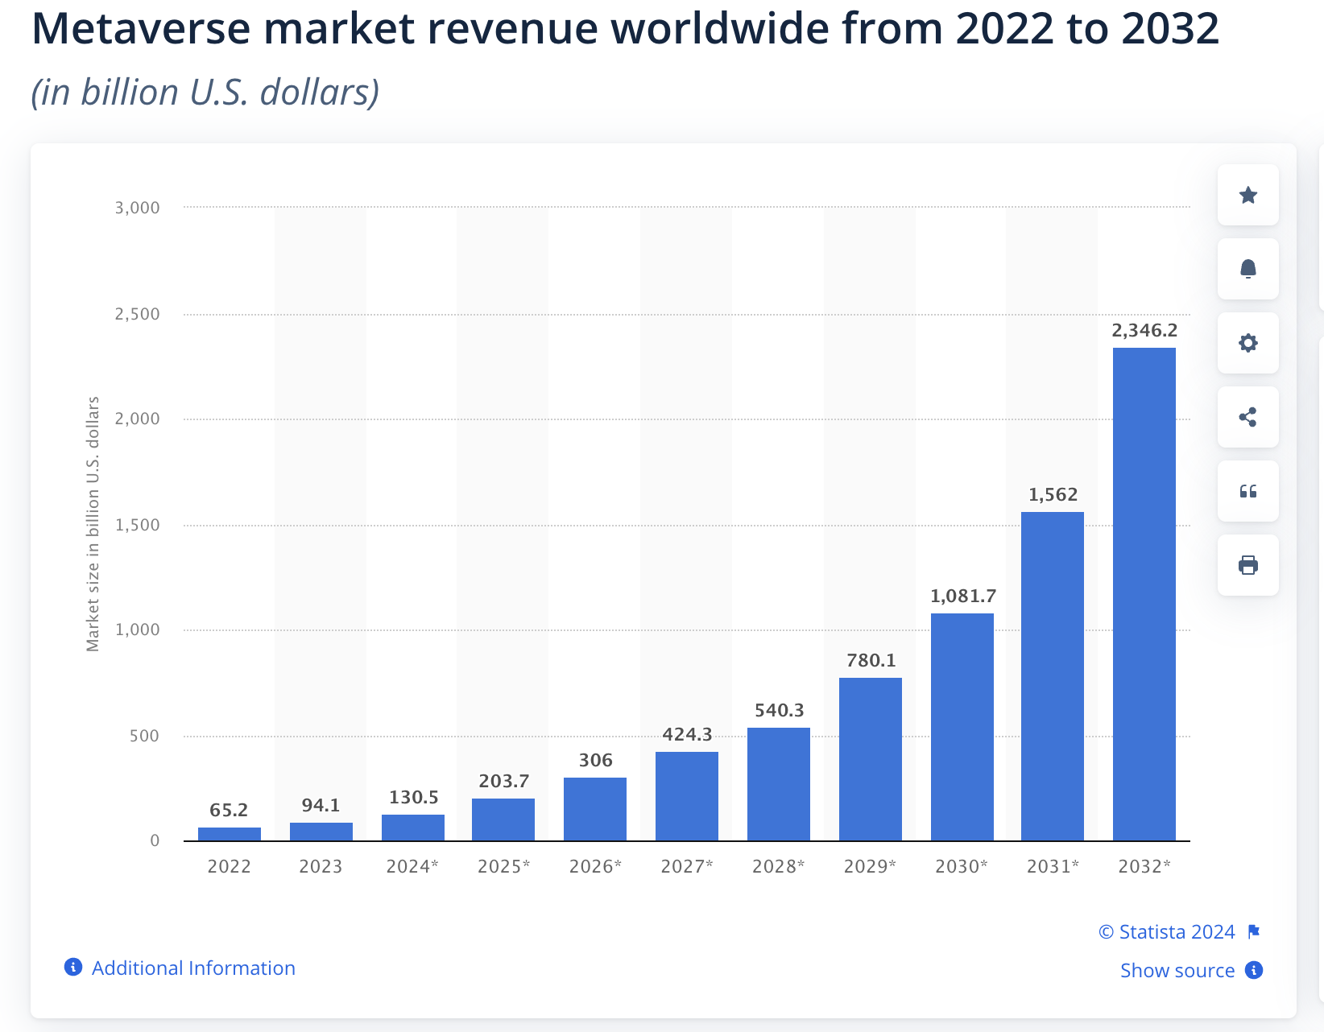The image size is (1324, 1032).
Task: Click the 2030* bar
Action: click(x=962, y=727)
